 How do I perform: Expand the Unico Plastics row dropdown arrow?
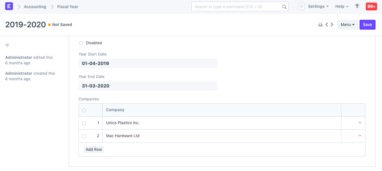pyautogui.click(x=360, y=123)
